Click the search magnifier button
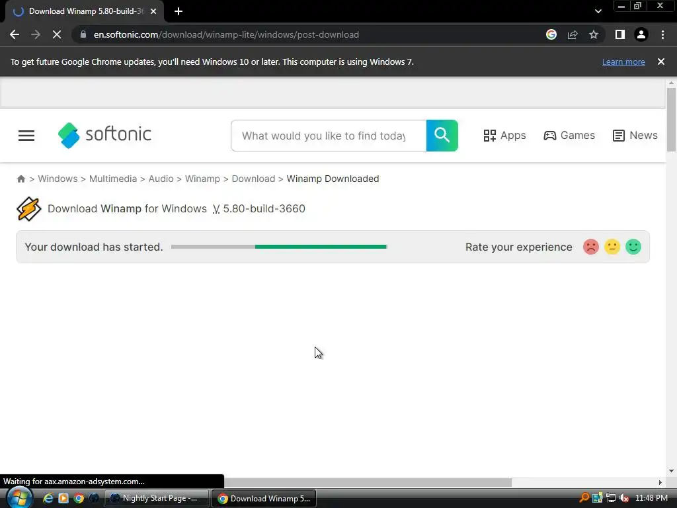This screenshot has width=677, height=508. (x=442, y=136)
